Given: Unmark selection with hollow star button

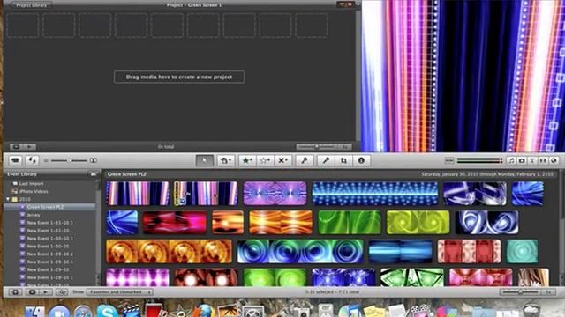Looking at the screenshot, I should [x=265, y=160].
